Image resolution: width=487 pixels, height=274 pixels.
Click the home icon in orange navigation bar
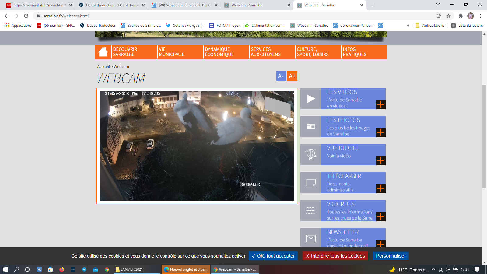103,52
